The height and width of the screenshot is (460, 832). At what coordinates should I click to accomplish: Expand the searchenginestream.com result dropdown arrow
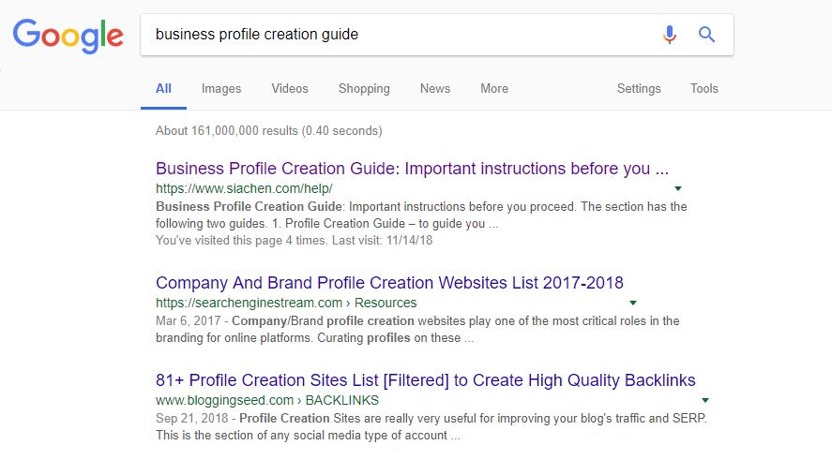(x=633, y=303)
